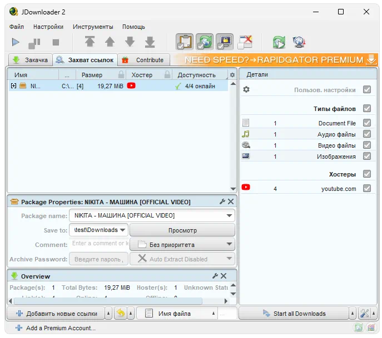Open table column settings gear

click(x=232, y=75)
